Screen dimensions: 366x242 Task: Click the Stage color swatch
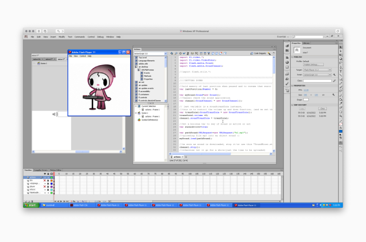306,100
